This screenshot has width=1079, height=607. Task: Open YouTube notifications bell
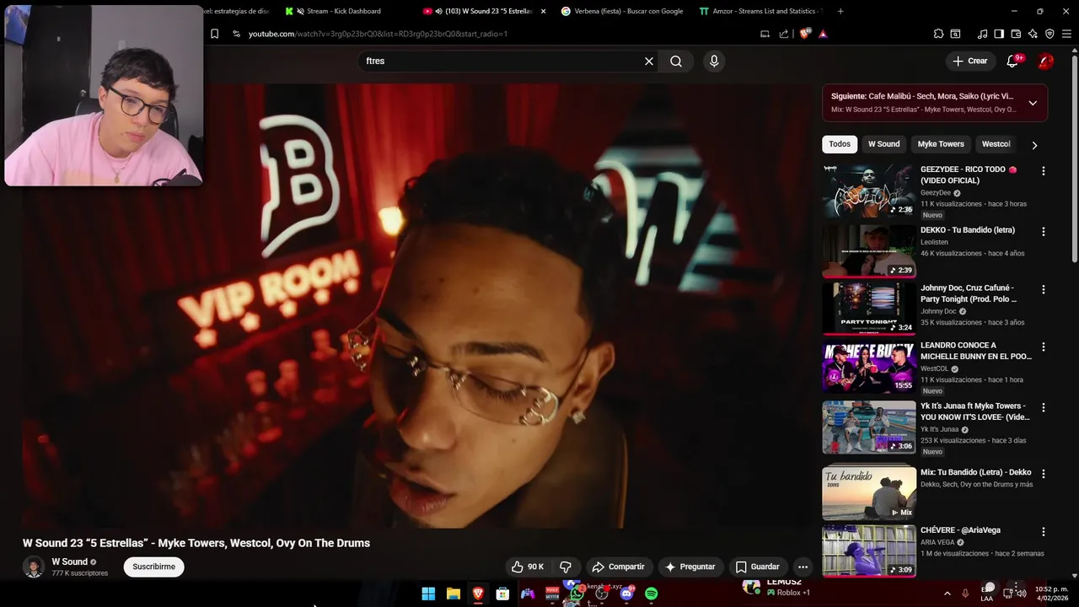[1013, 61]
